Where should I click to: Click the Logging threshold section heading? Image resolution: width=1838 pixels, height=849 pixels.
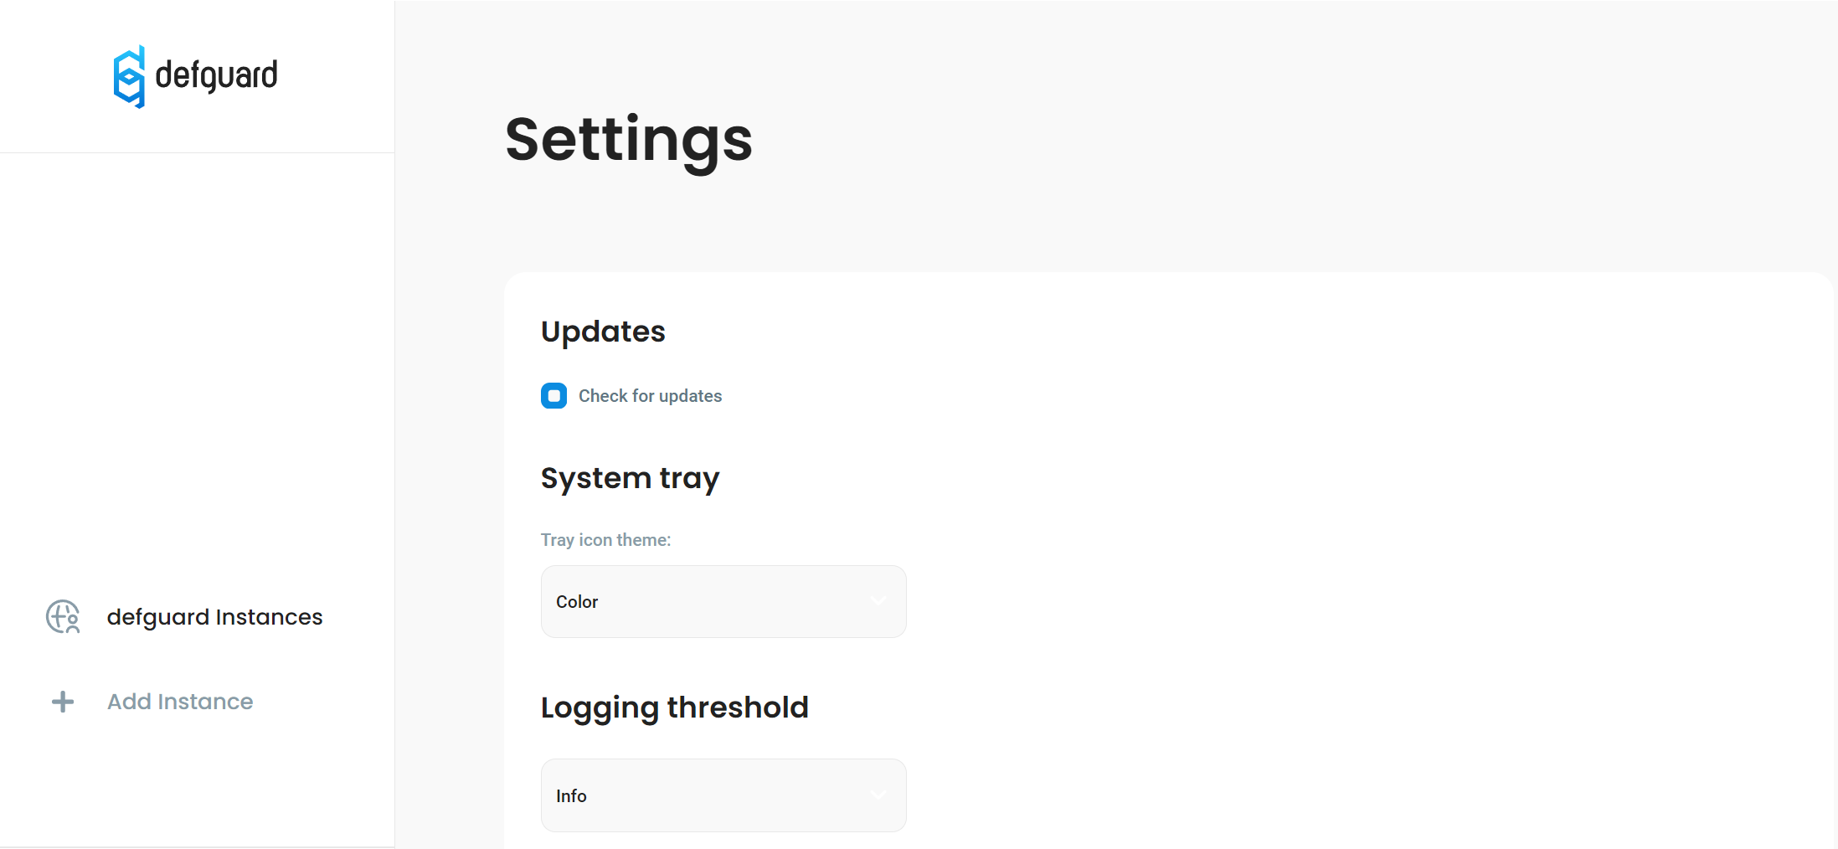[x=674, y=707]
